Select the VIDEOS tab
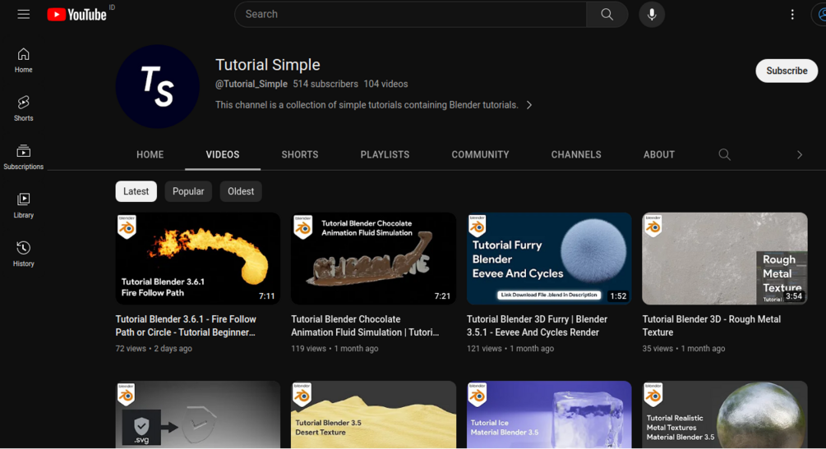 tap(222, 155)
